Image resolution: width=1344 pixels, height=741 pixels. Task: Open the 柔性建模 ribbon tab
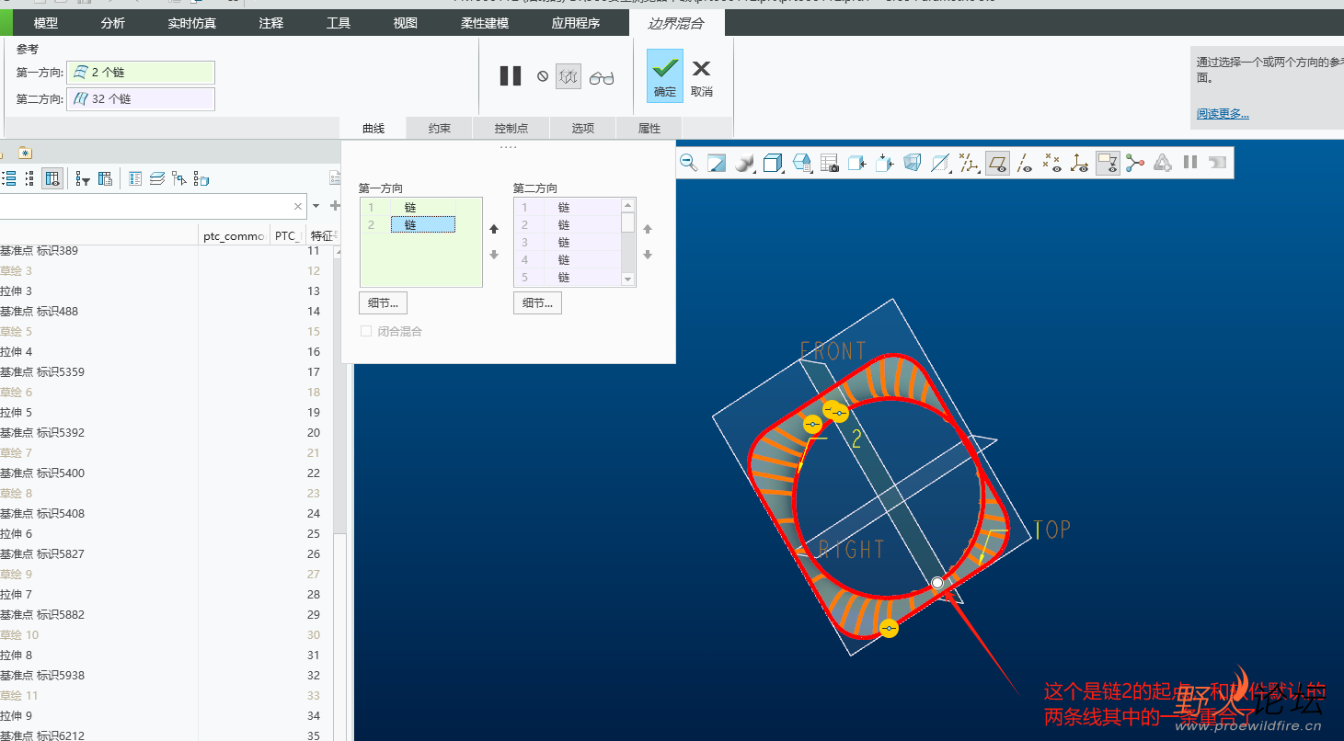(x=485, y=23)
